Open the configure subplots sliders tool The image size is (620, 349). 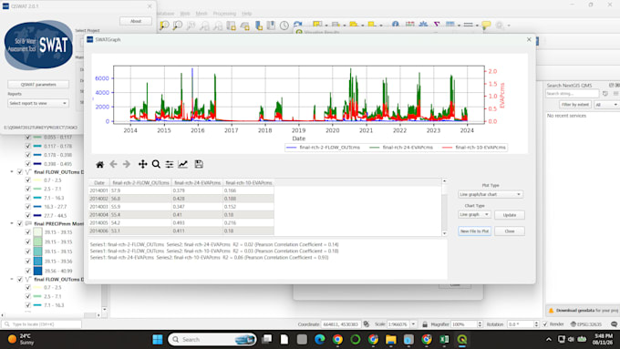tap(170, 164)
